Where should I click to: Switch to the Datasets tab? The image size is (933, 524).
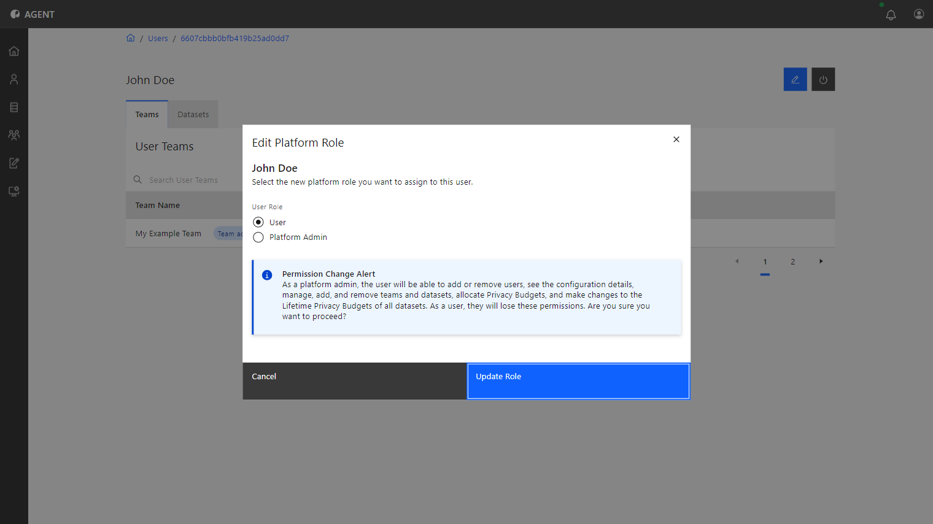pos(193,115)
